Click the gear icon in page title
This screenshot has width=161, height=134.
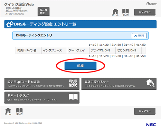(x=10, y=24)
